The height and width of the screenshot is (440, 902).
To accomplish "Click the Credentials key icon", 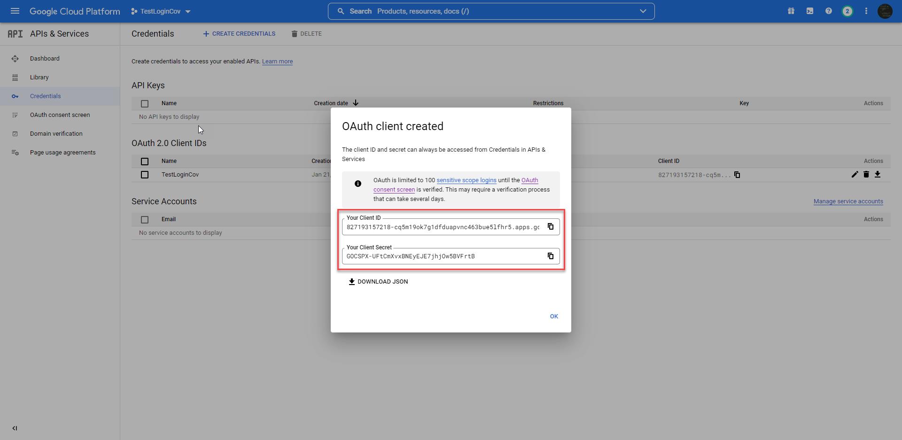I will tap(15, 96).
